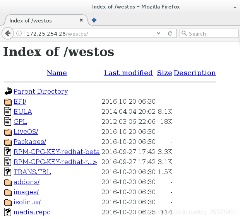Screen dimensions: 240x219
Task: Click the search magnifier icon
Action: (184, 33)
